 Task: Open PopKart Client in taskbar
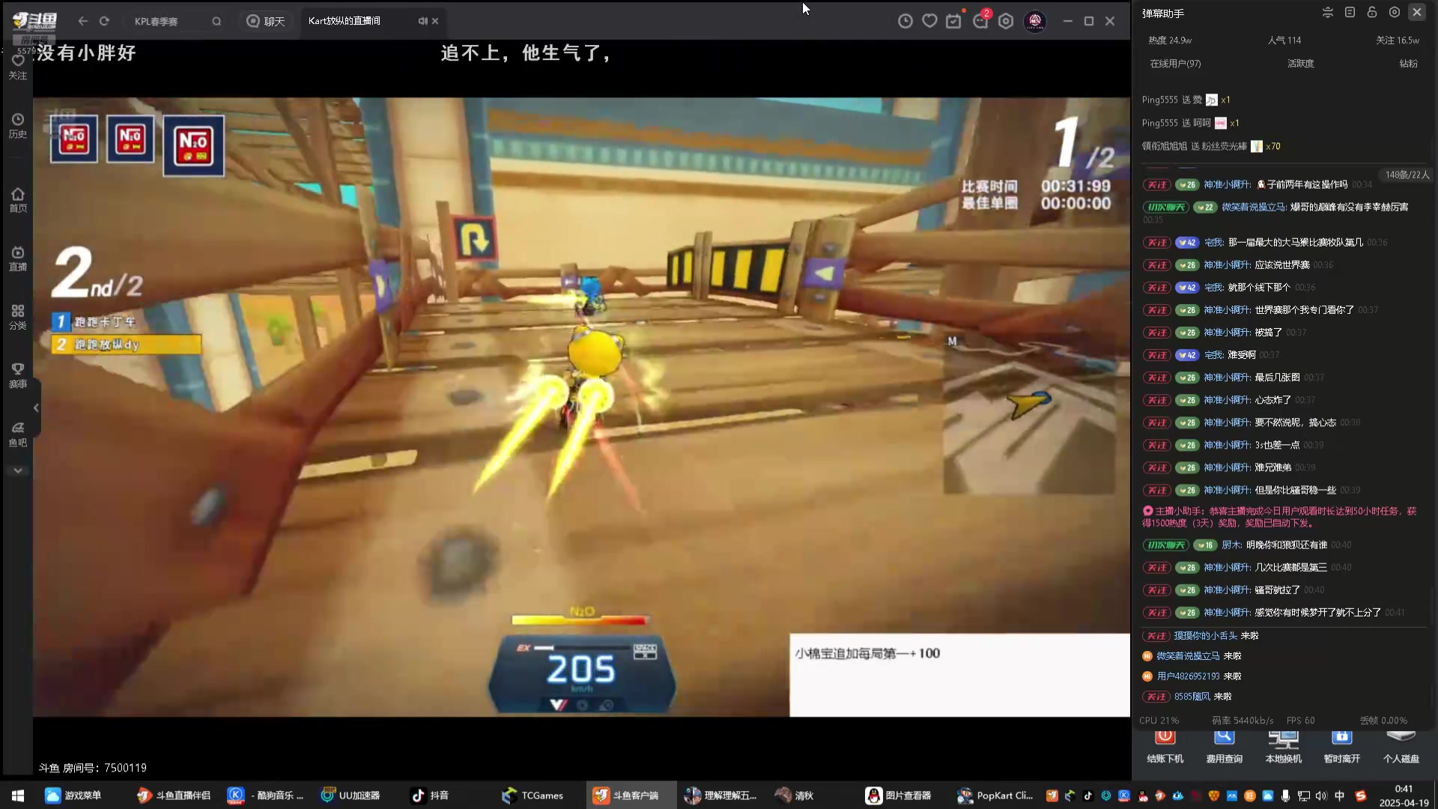click(995, 796)
